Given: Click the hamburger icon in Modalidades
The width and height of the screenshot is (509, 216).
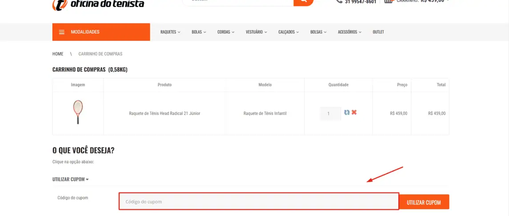Looking at the screenshot, I should tap(62, 32).
